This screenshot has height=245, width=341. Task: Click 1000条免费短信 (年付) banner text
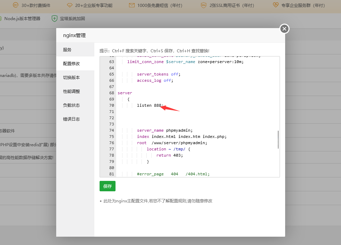(x=160, y=6)
